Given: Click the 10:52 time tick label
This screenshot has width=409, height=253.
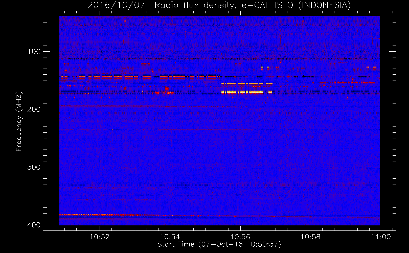Looking at the screenshot, I should tap(100, 237).
